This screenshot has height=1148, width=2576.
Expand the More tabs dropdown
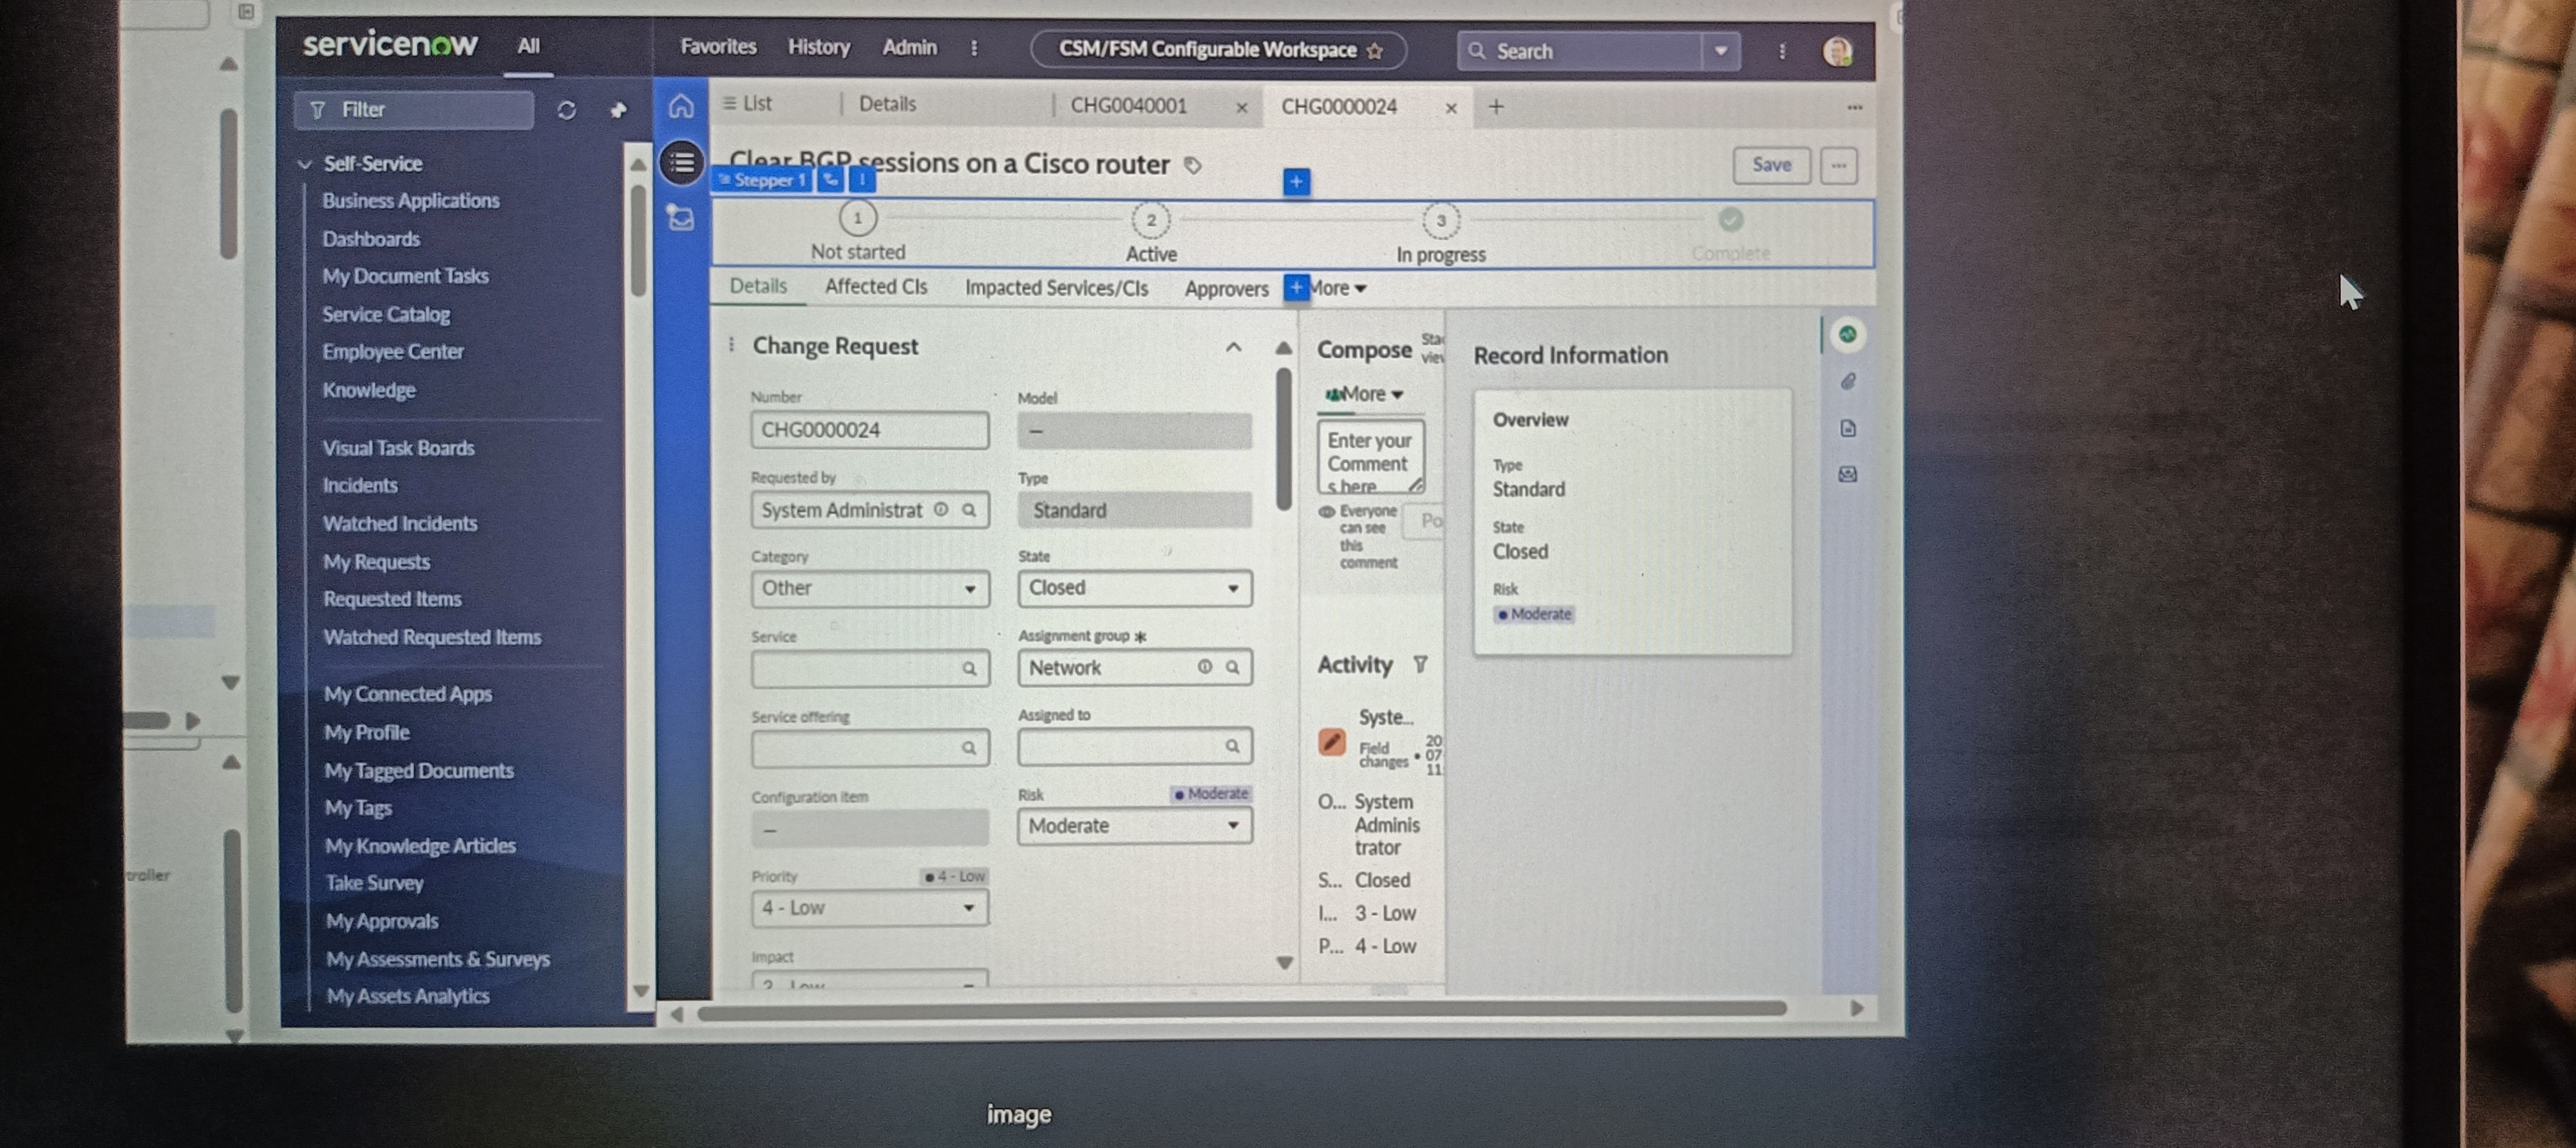click(x=1338, y=289)
